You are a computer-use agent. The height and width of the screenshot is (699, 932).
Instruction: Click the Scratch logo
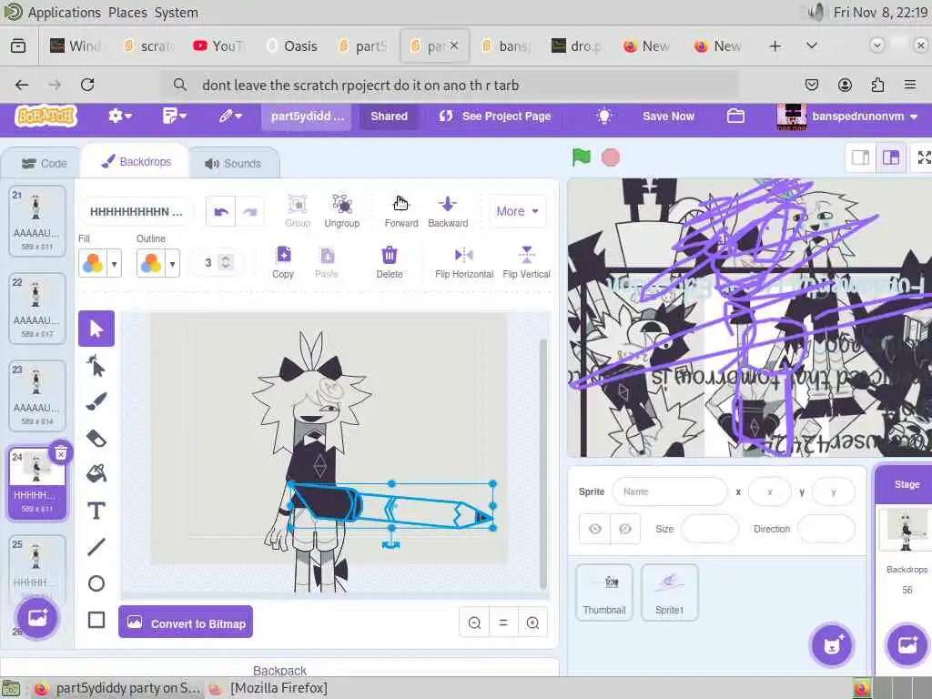[x=46, y=116]
